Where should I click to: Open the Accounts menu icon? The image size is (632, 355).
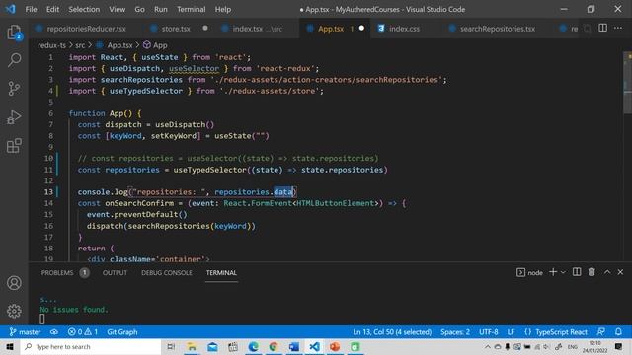coord(14,283)
